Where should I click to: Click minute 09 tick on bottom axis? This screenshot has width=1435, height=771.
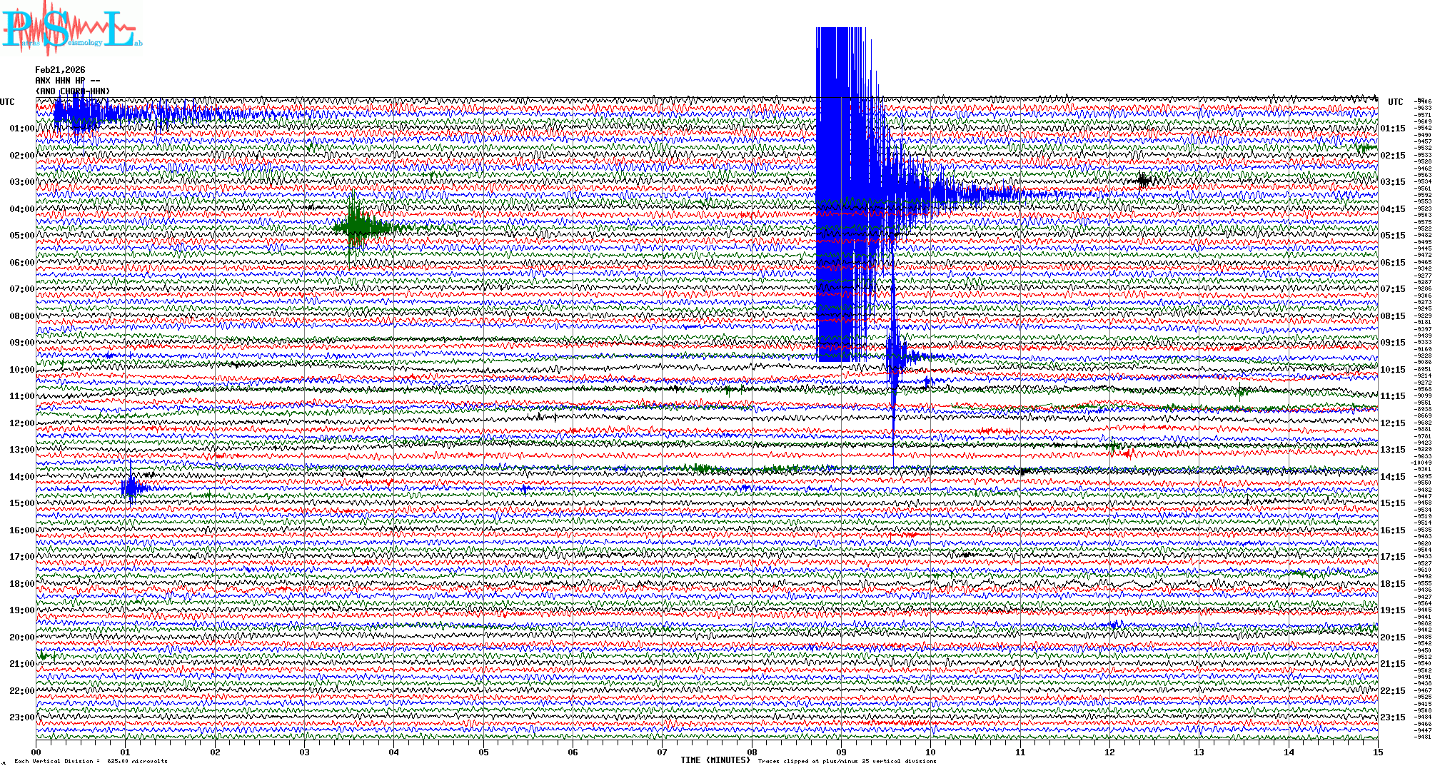841,752
